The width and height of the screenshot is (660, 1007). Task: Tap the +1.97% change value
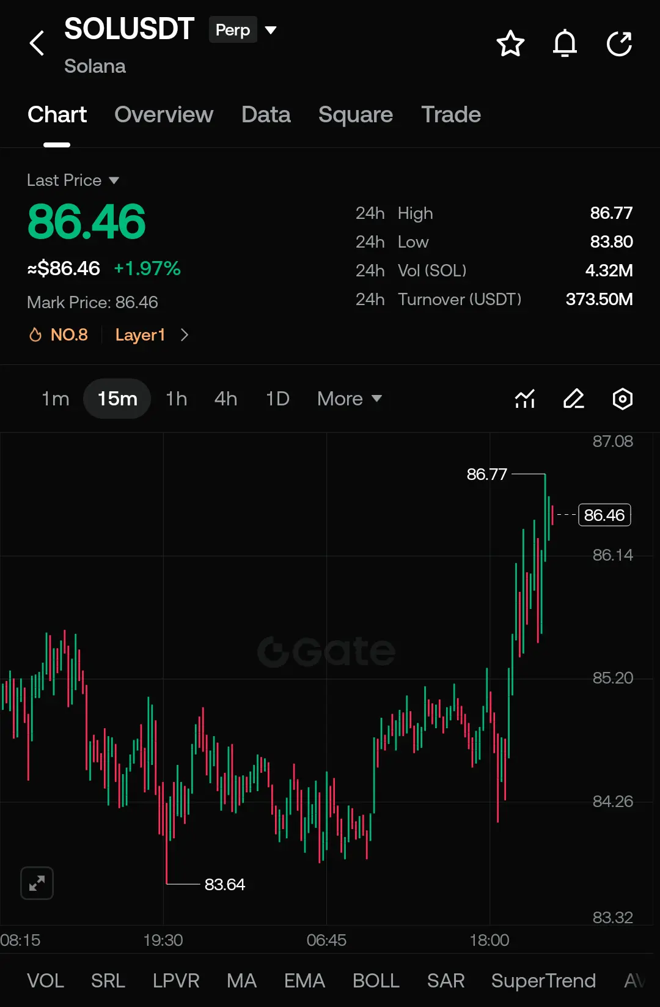tap(147, 268)
